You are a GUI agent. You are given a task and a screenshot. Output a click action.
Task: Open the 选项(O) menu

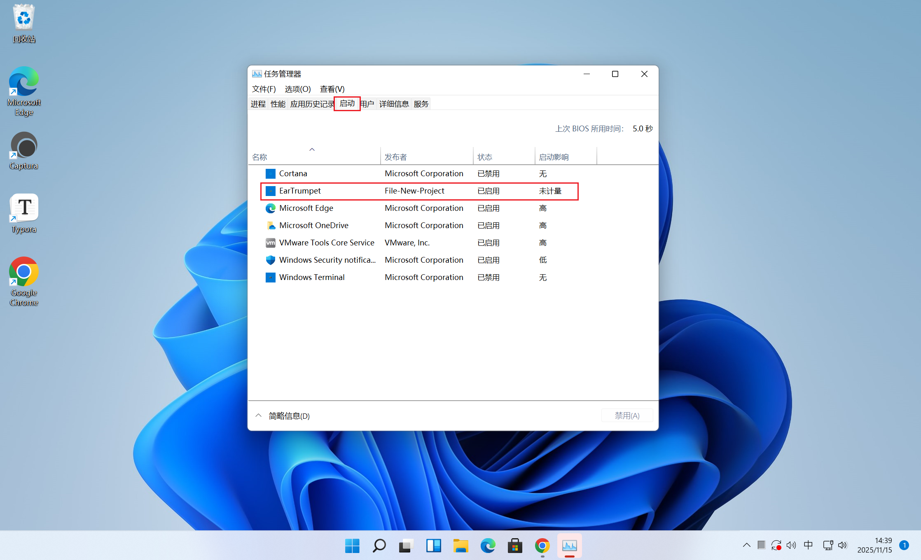coord(297,89)
